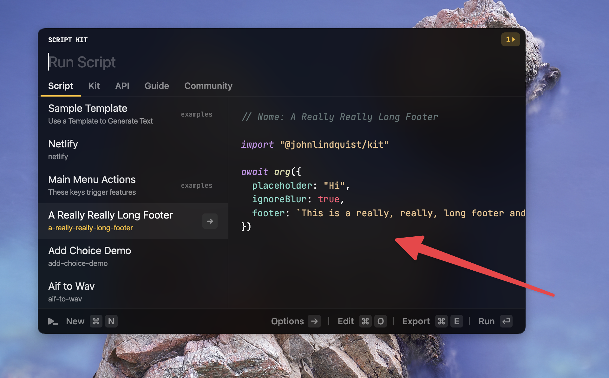This screenshot has width=609, height=378.
Task: Click the Options right-arrow icon
Action: click(314, 321)
